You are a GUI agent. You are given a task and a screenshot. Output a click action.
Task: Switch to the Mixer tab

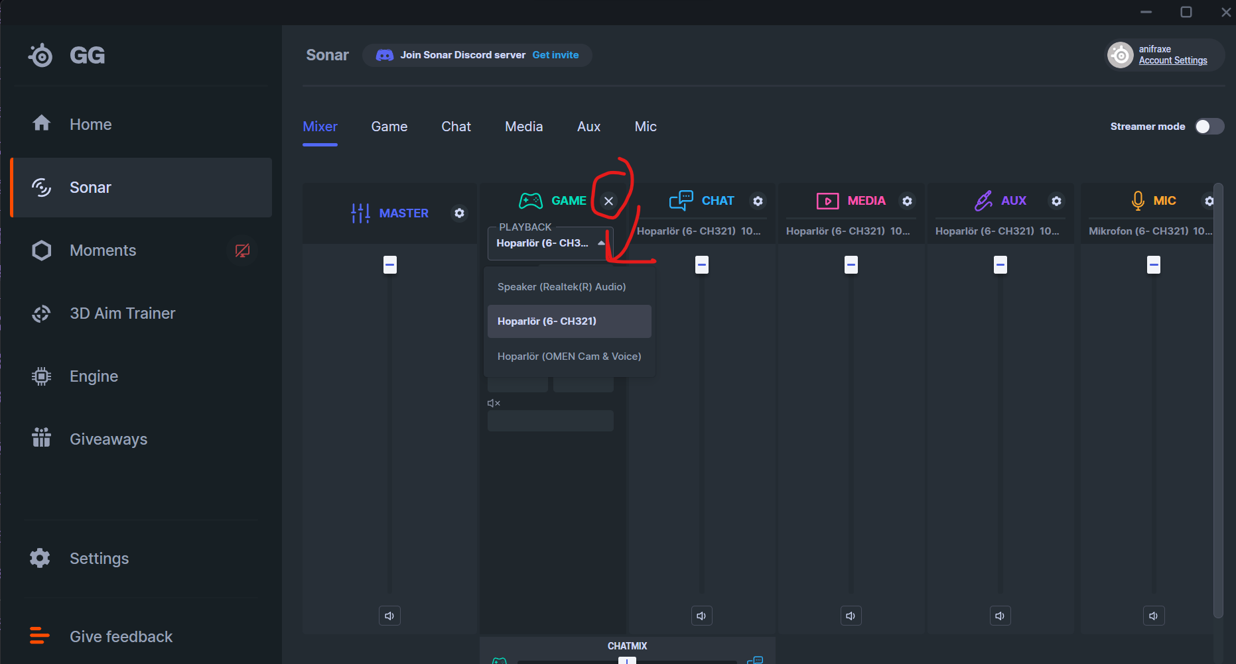tap(320, 127)
